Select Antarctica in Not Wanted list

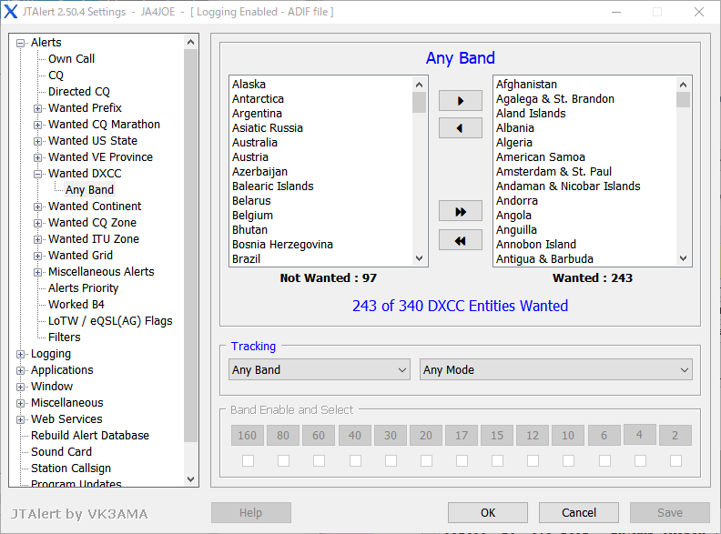(x=258, y=99)
